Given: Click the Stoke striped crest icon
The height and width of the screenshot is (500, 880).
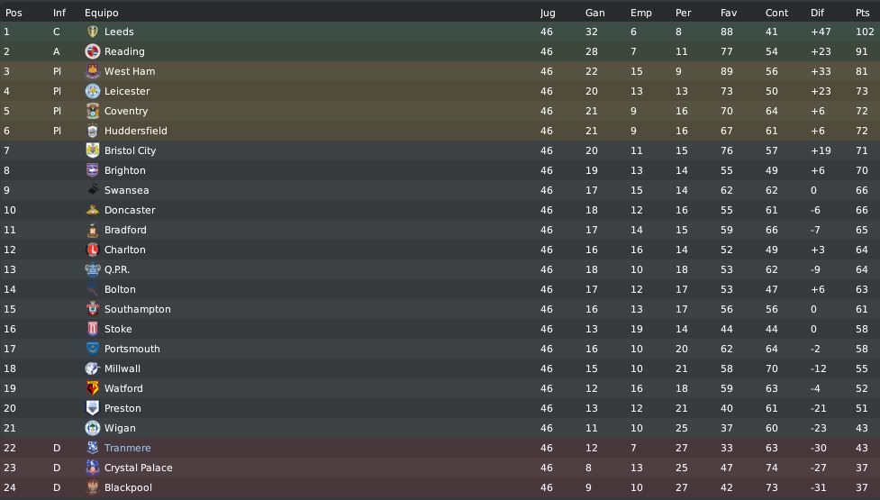Looking at the screenshot, I should (93, 329).
